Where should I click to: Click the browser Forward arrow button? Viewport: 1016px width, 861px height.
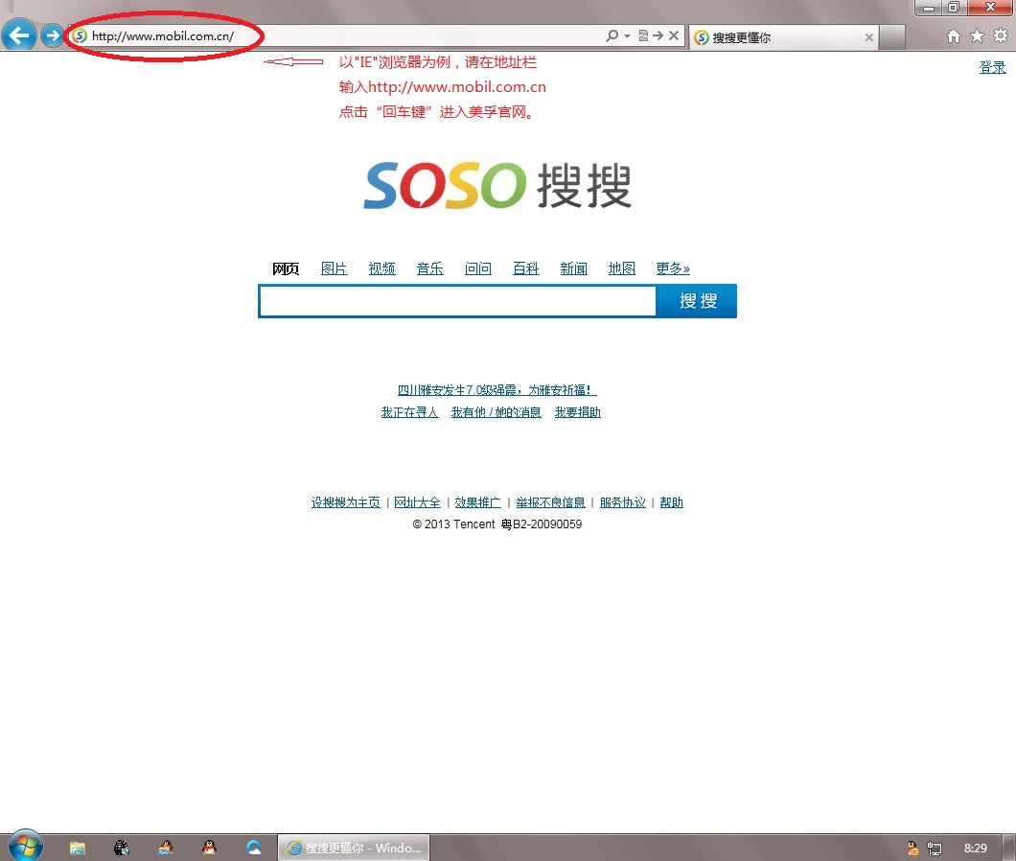[x=52, y=36]
